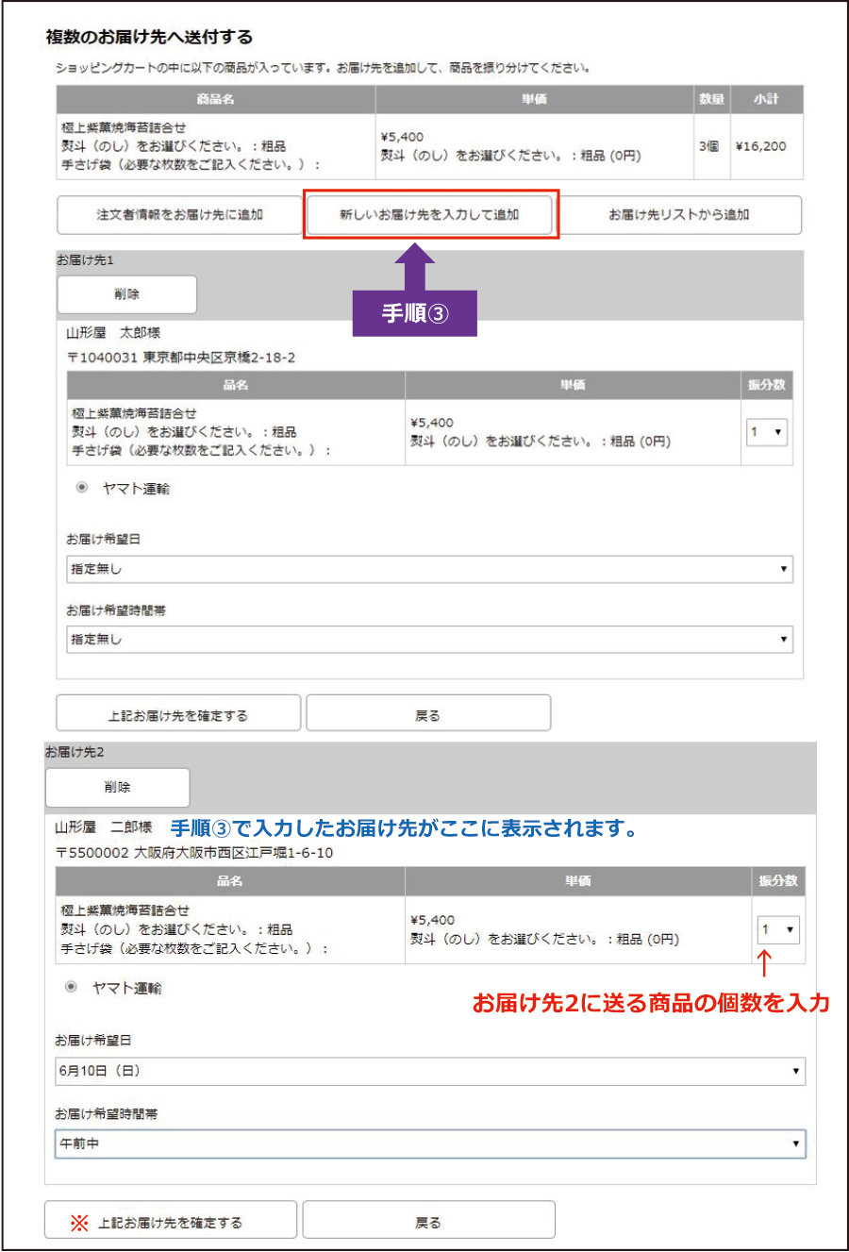Select ヤマト運輸 radio for お届け先2

tap(71, 987)
